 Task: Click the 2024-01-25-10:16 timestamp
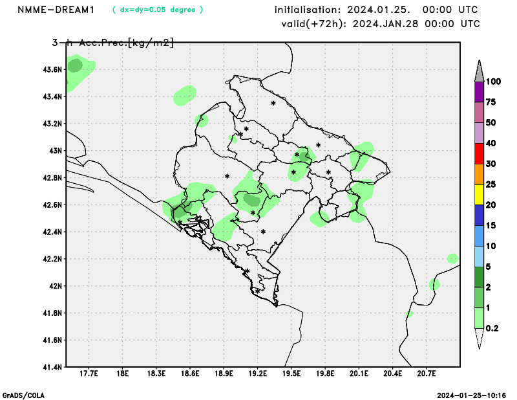(x=471, y=395)
